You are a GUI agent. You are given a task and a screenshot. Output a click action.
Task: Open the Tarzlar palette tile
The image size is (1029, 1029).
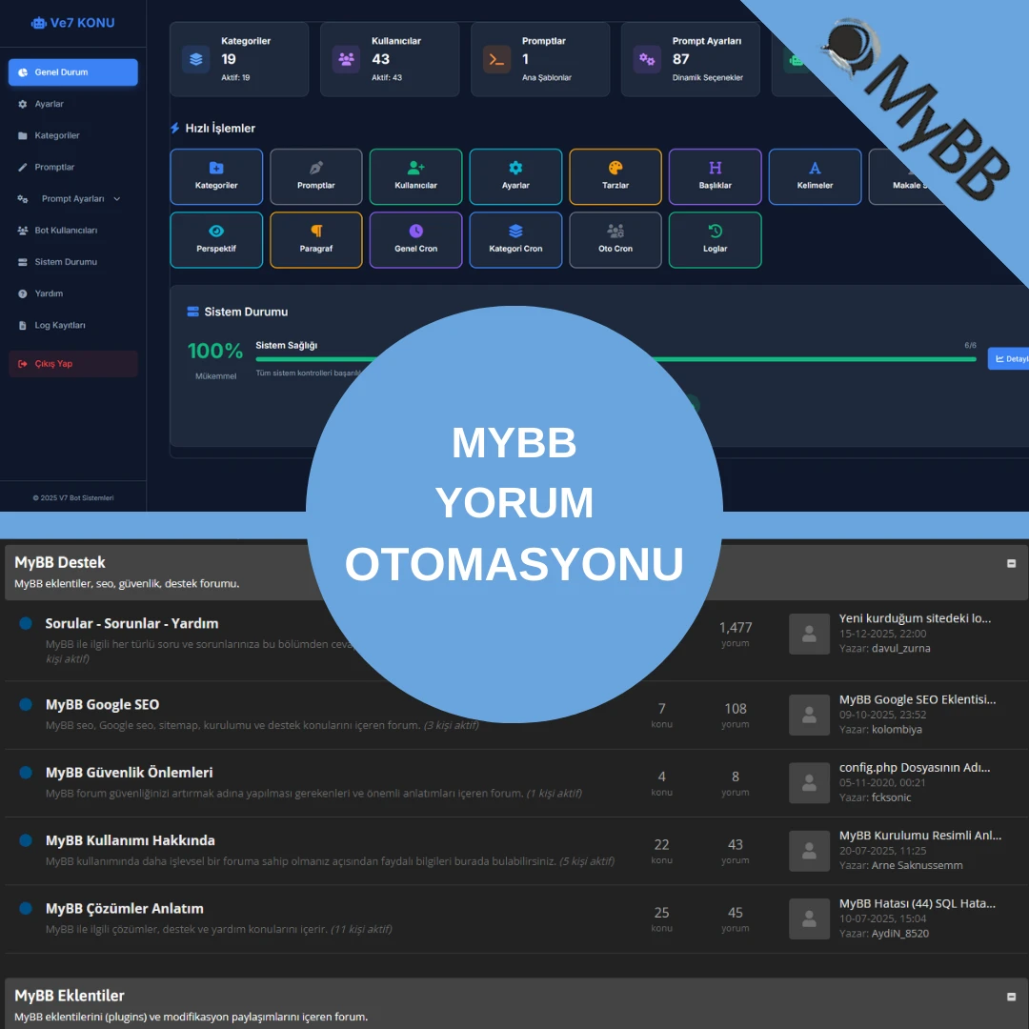pos(615,176)
